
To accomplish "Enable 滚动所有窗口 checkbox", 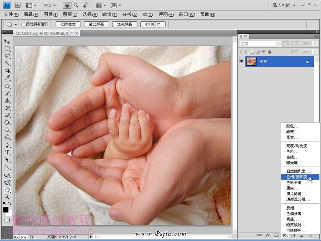I will [x=23, y=25].
